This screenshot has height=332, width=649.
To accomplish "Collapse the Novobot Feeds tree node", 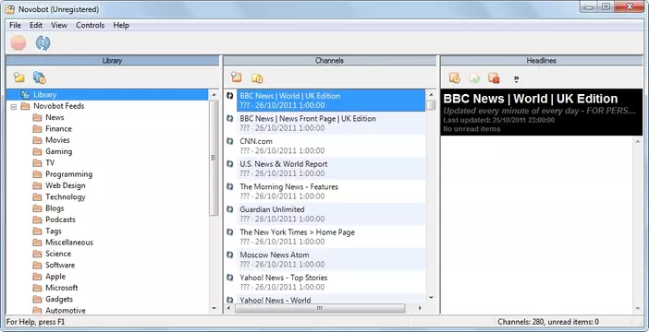I will pos(14,107).
